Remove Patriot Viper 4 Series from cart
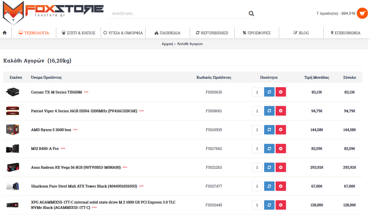371x215 pixels. tap(281, 111)
